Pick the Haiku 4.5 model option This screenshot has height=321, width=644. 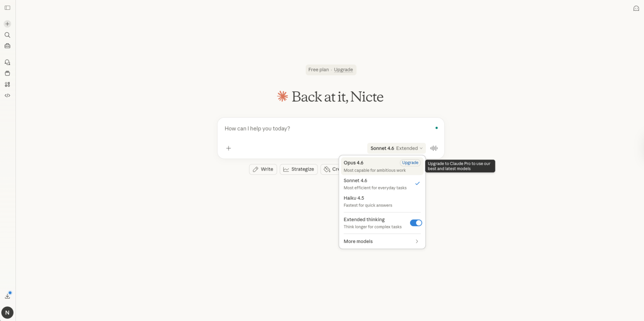tap(382, 201)
